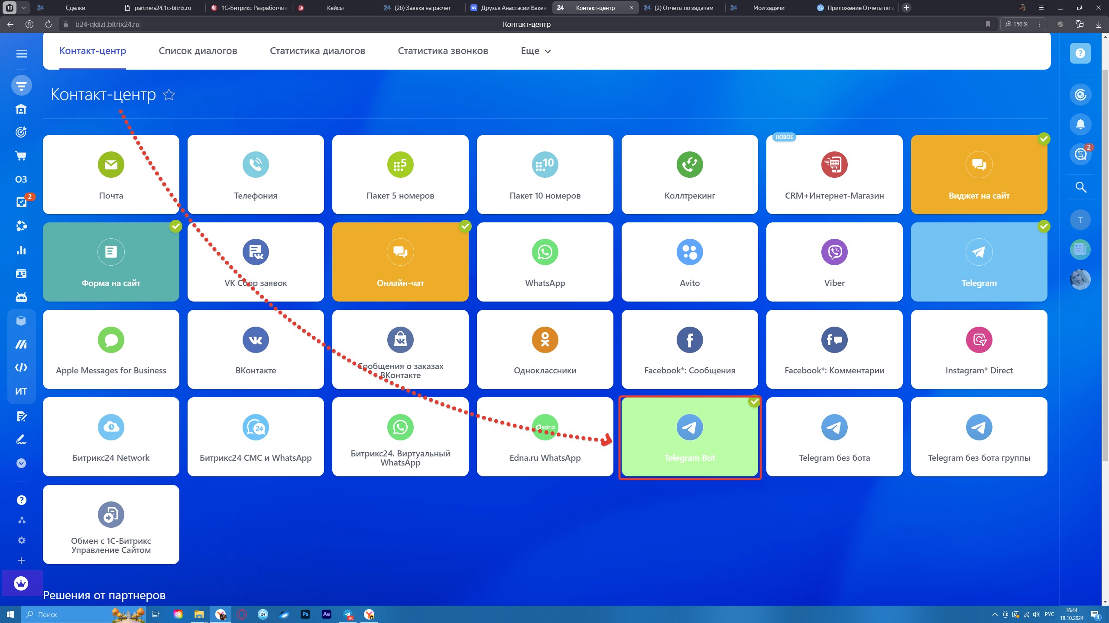
Task: Add Контакт-центр page to favorites star
Action: coord(169,95)
